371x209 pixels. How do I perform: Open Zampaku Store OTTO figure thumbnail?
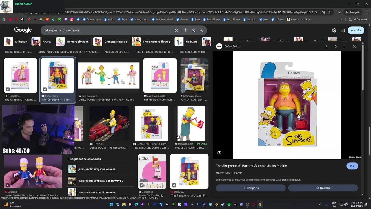[x=194, y=75]
